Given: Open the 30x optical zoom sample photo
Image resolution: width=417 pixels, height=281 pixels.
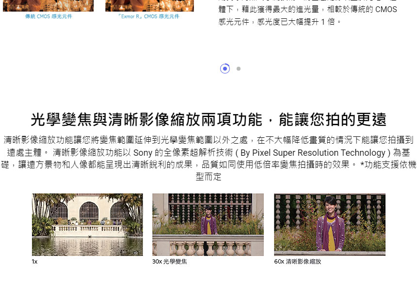Looking at the screenshot, I should coord(208,224).
